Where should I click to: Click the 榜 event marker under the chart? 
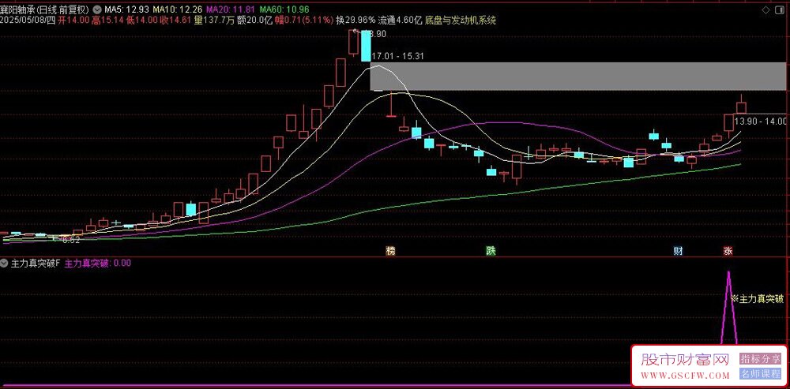coord(390,251)
